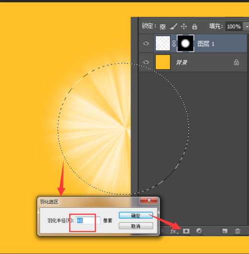This screenshot has width=249, height=254.
Task: Click the lock all padlock icon
Action: (x=194, y=26)
